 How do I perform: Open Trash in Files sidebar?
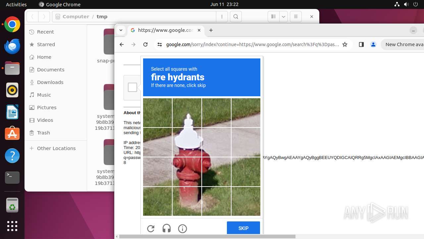56,133
